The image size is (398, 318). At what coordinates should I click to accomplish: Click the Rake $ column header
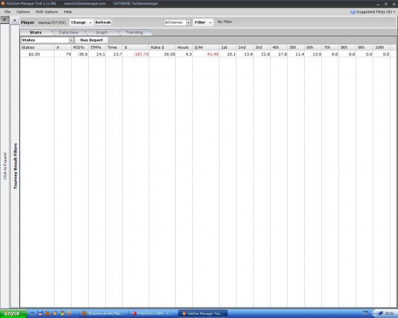(162, 48)
